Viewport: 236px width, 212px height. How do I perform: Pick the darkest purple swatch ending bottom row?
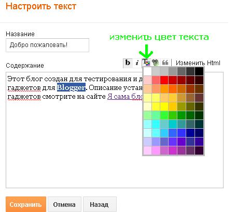pos(199,150)
